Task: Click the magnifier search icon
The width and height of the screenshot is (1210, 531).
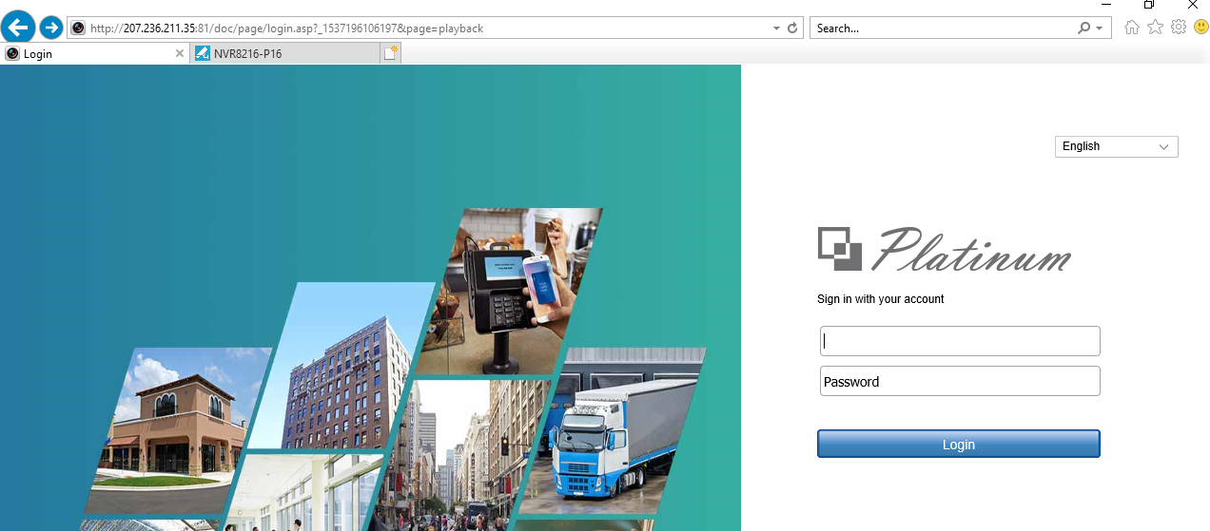Action: tap(1084, 28)
